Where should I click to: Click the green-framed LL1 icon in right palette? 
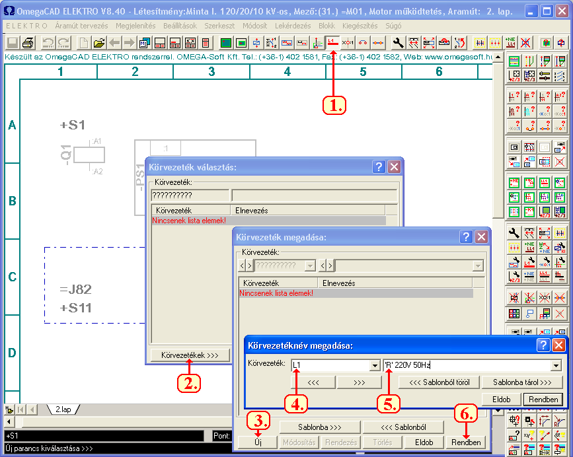(544, 182)
